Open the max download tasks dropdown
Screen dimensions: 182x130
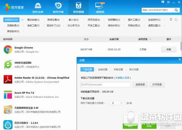(117, 103)
